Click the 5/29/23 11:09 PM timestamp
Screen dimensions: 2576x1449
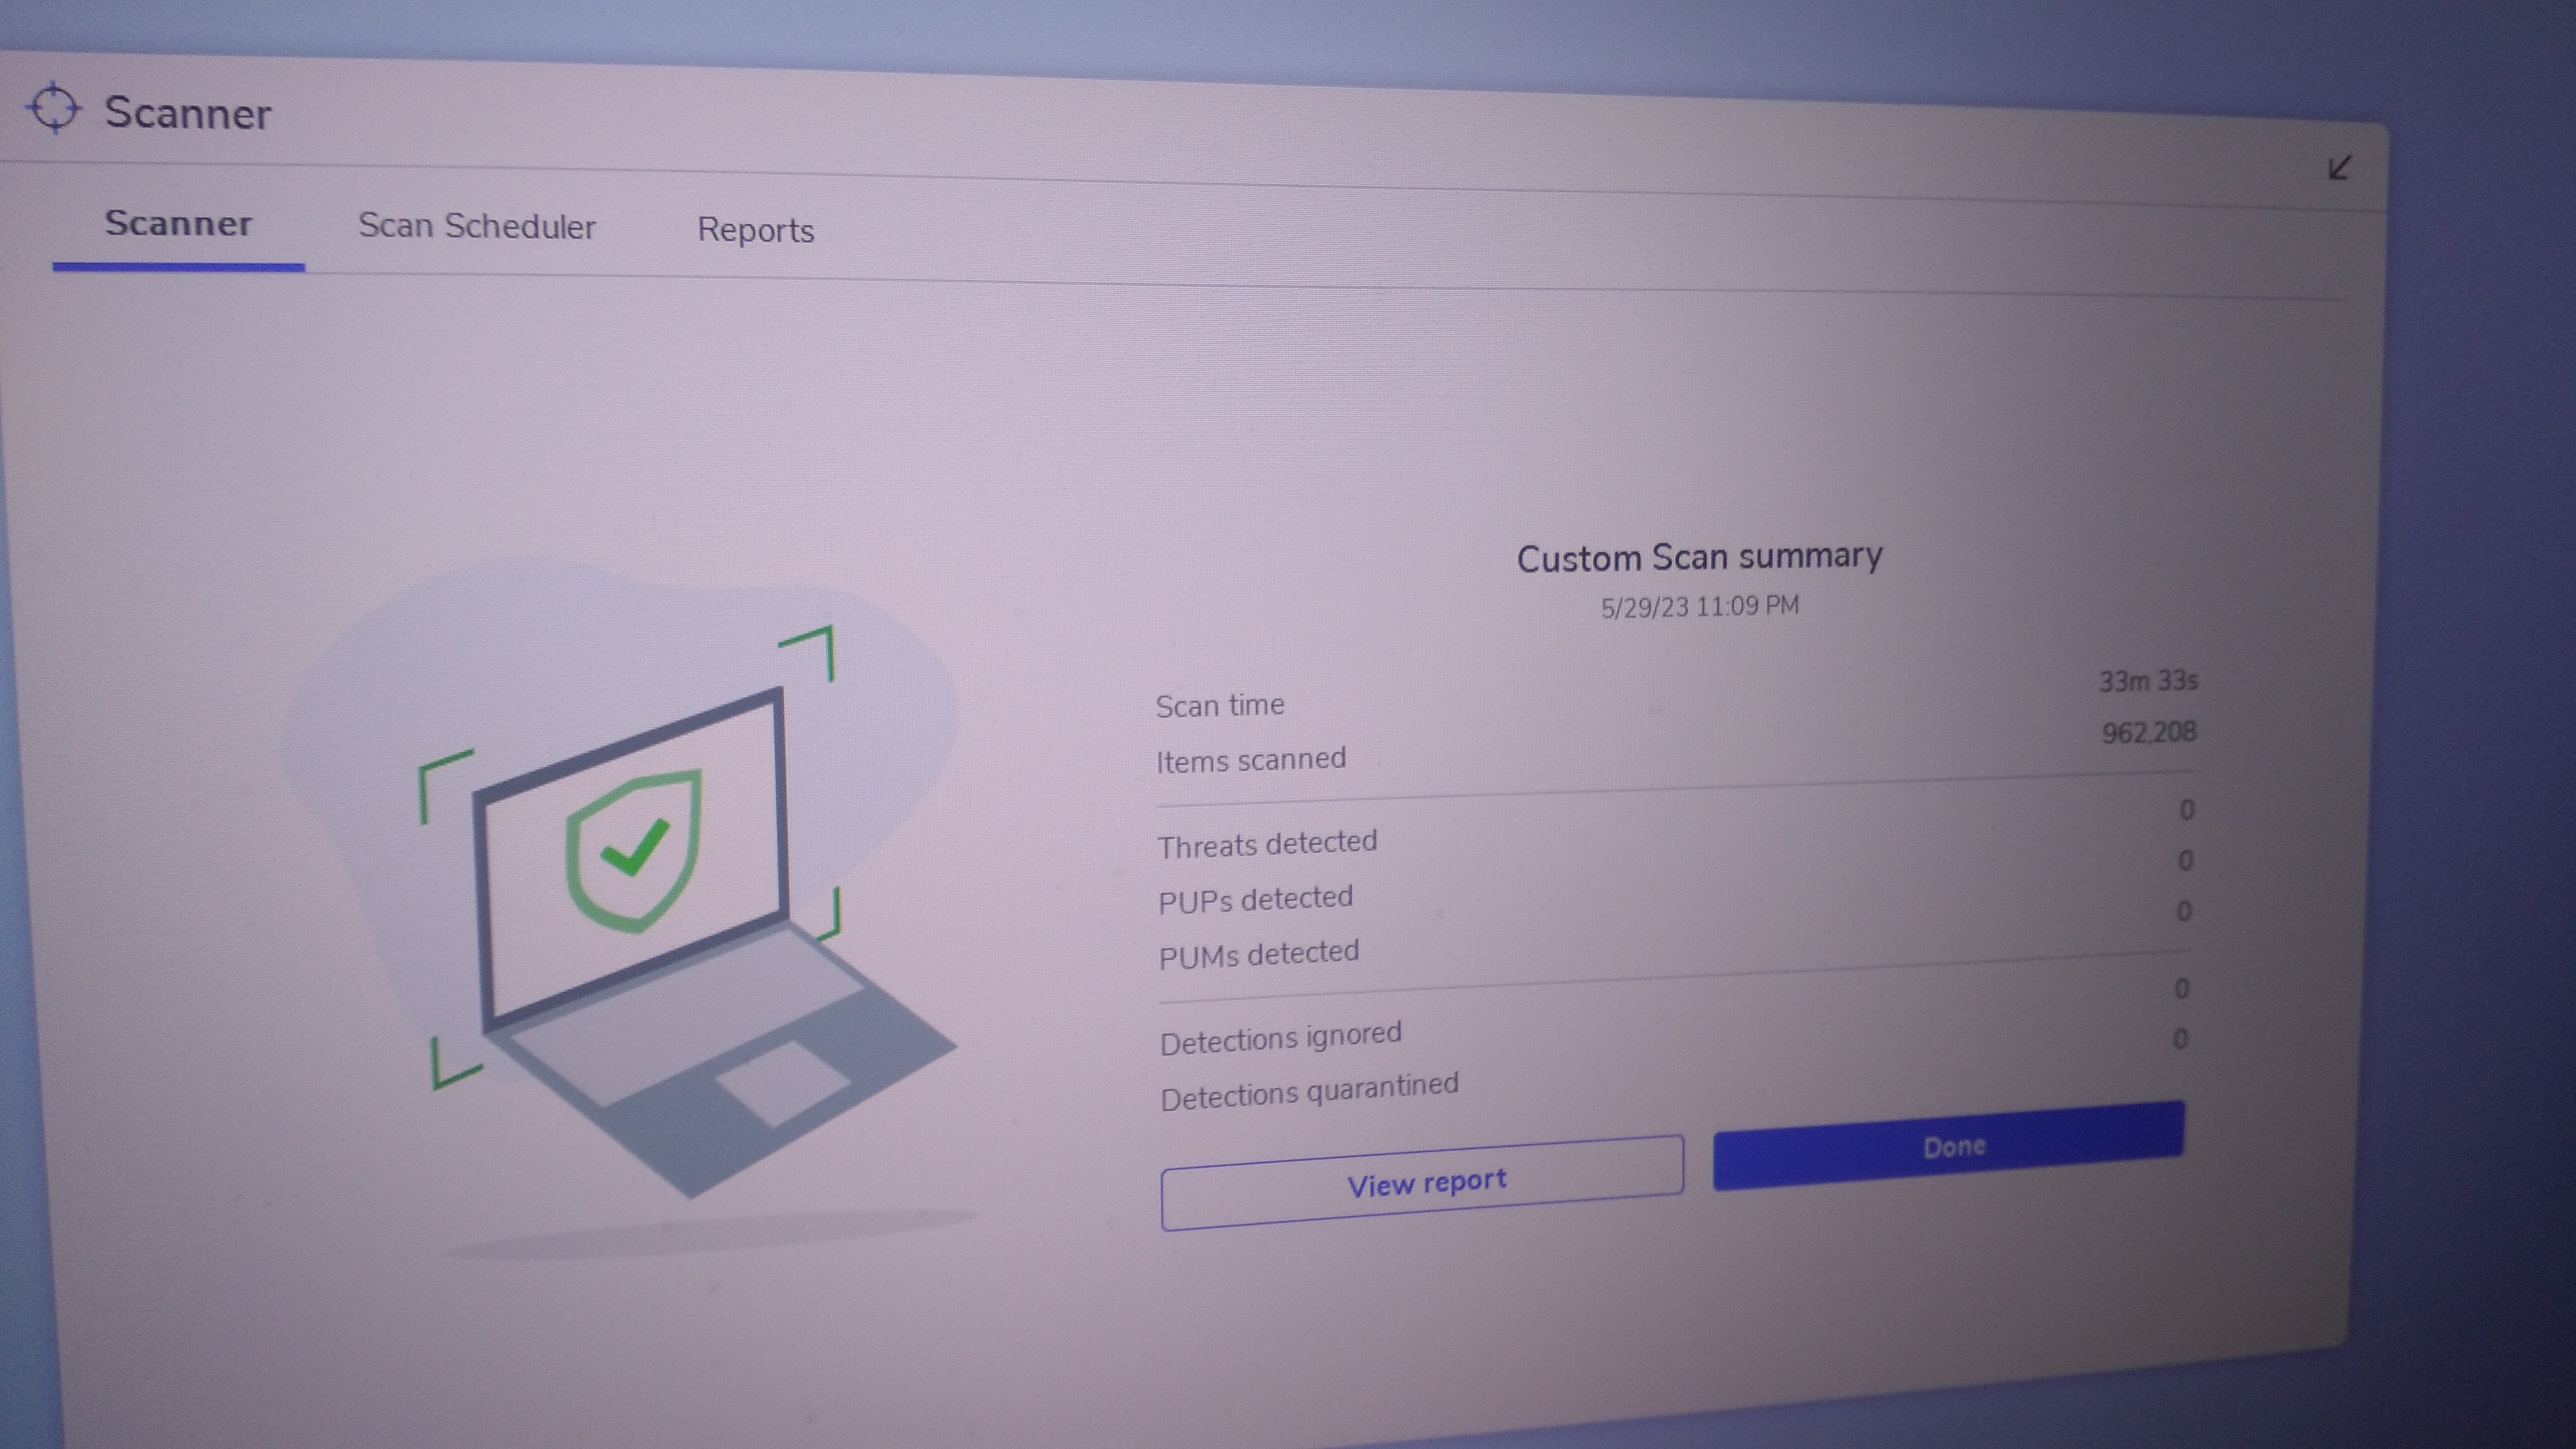1699,606
